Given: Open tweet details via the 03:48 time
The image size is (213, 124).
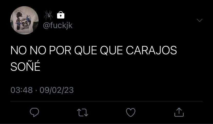Looking at the screenshot, I should pyautogui.click(x=22, y=90).
